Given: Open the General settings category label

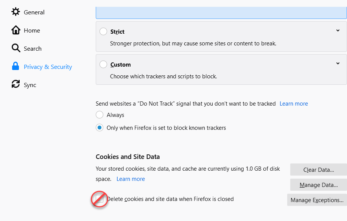Looking at the screenshot, I should pyautogui.click(x=34, y=12).
